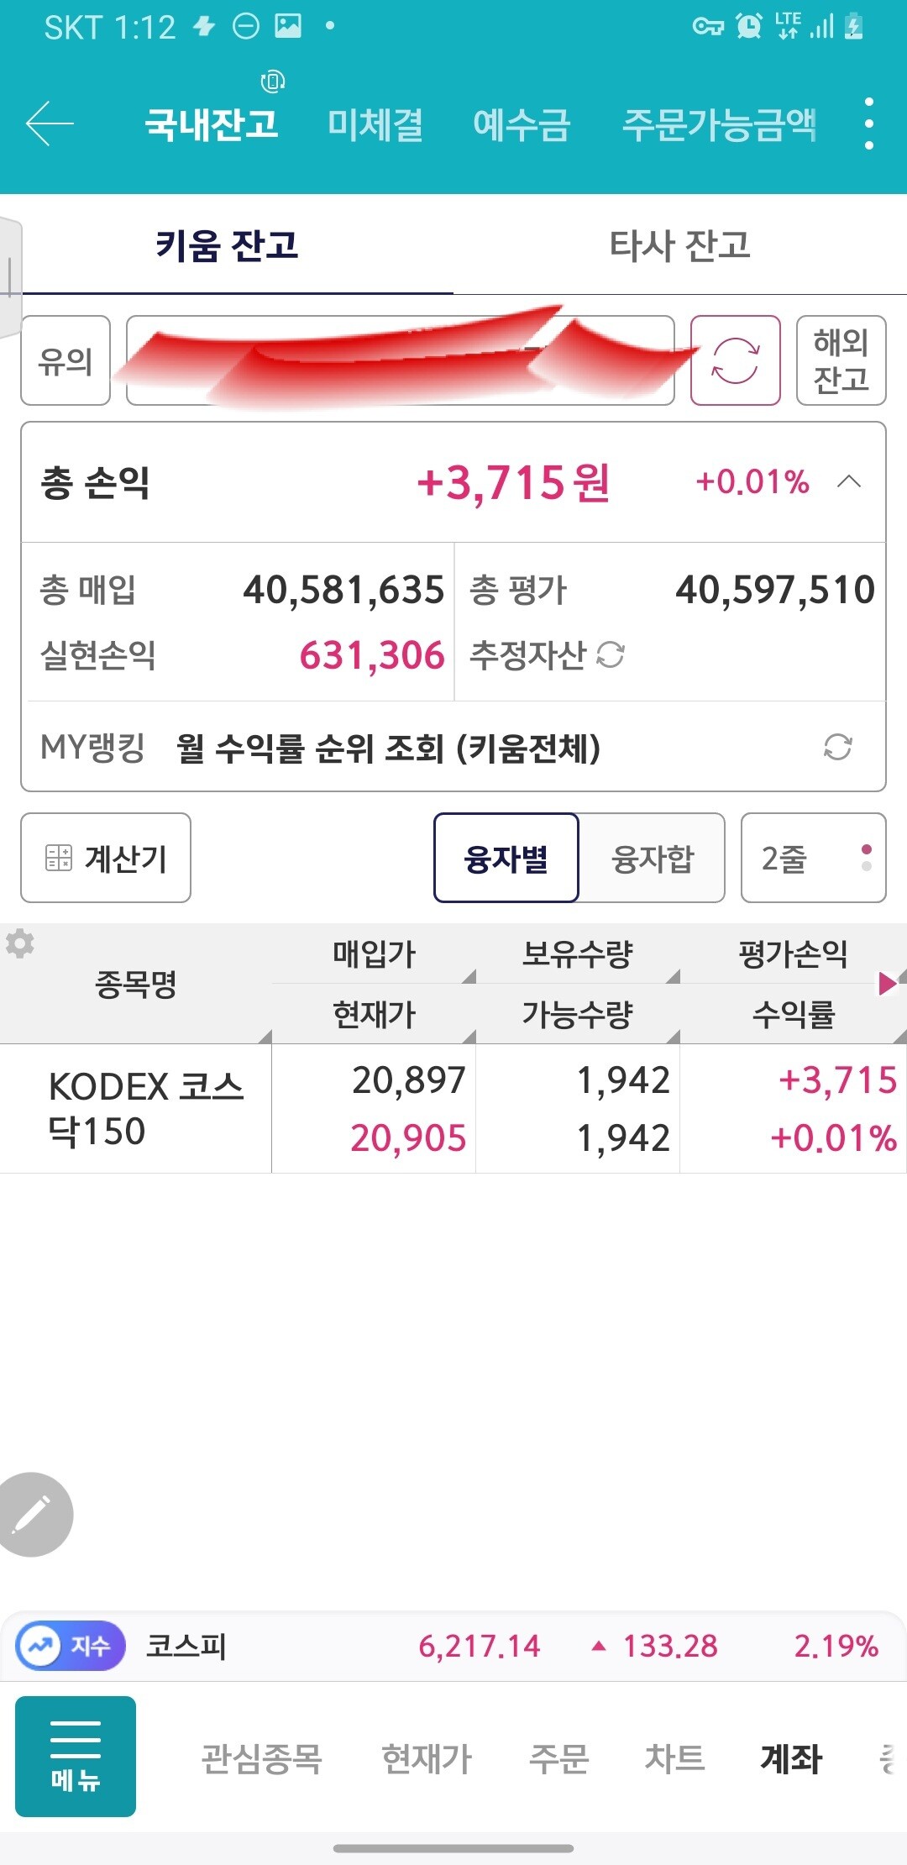
Task: Switch to the 타사 잔고 tab
Action: (x=679, y=245)
